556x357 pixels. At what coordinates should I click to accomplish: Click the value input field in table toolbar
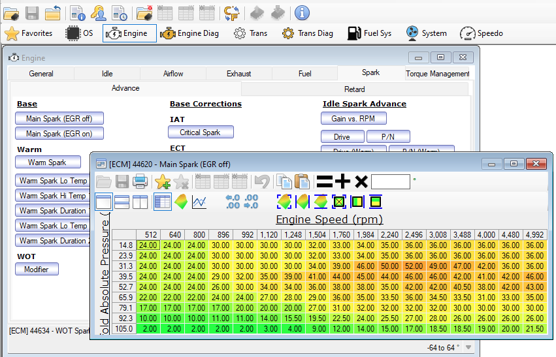click(391, 182)
